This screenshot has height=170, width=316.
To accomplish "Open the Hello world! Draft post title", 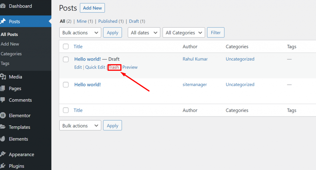I will click(x=87, y=59).
